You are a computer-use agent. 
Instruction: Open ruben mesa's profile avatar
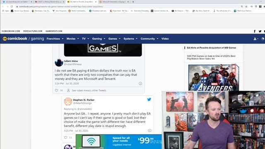tap(59, 62)
